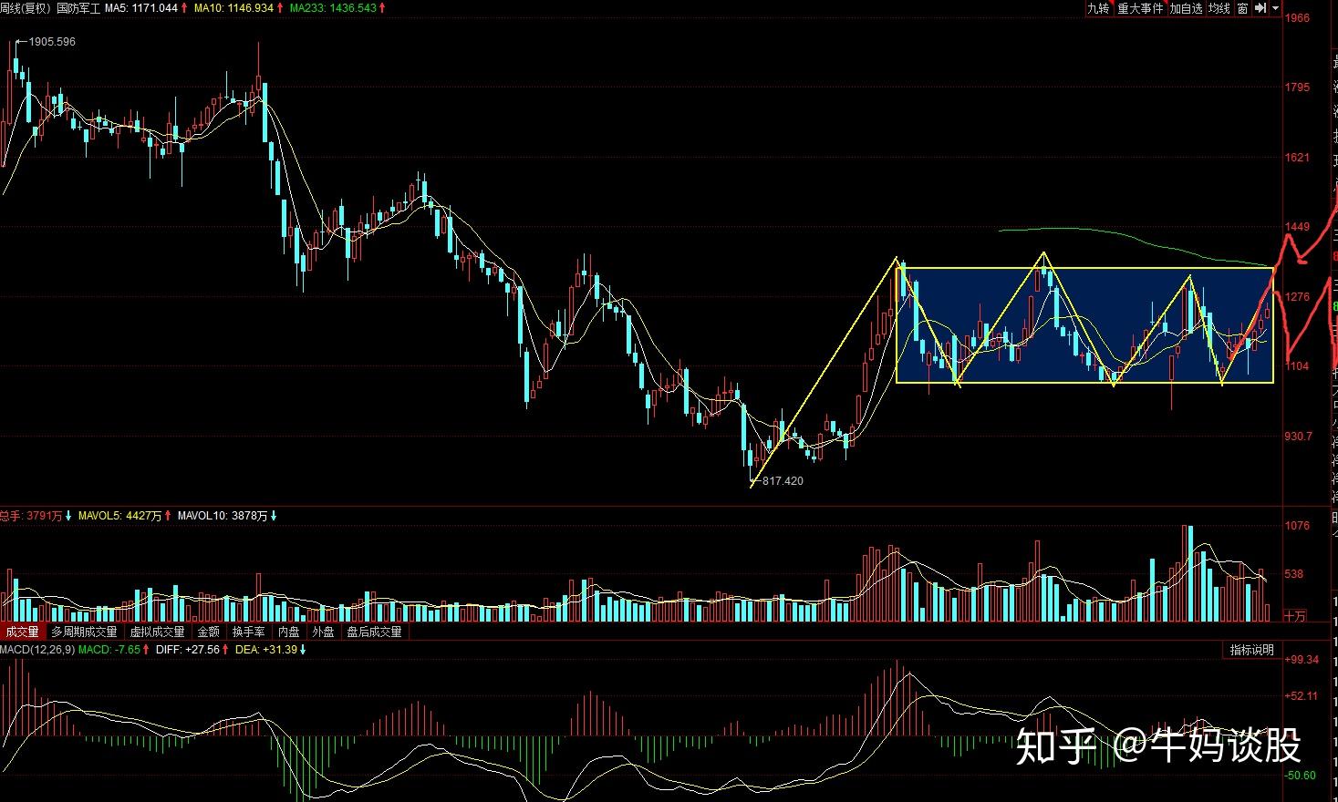Click the 周线(复权) period label
Image resolution: width=1338 pixels, height=802 pixels.
tap(26, 7)
